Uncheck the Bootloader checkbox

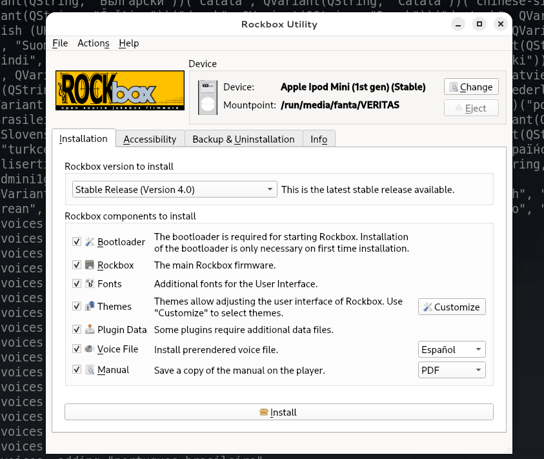[x=77, y=241]
